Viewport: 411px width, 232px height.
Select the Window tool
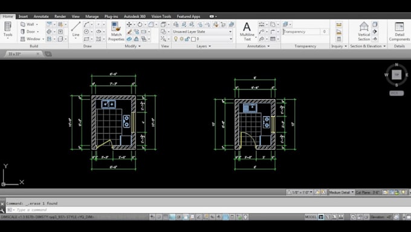[30, 39]
